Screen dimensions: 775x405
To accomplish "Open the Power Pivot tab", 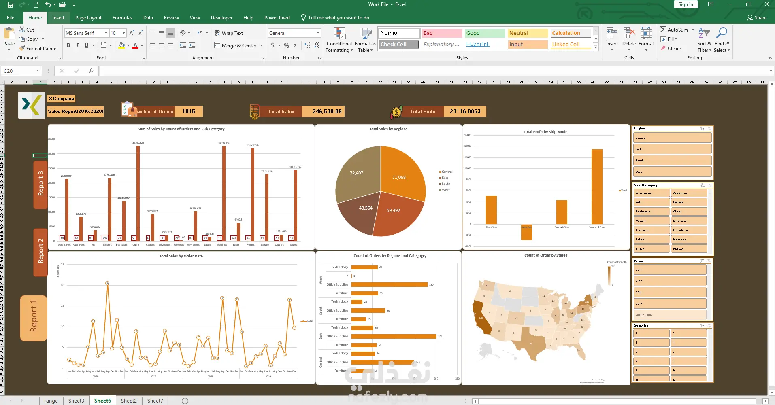I will (277, 18).
